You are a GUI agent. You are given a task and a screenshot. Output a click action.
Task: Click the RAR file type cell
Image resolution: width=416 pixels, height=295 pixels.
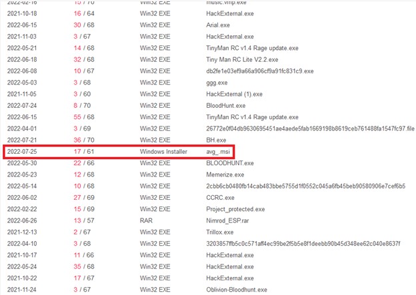pos(147,221)
